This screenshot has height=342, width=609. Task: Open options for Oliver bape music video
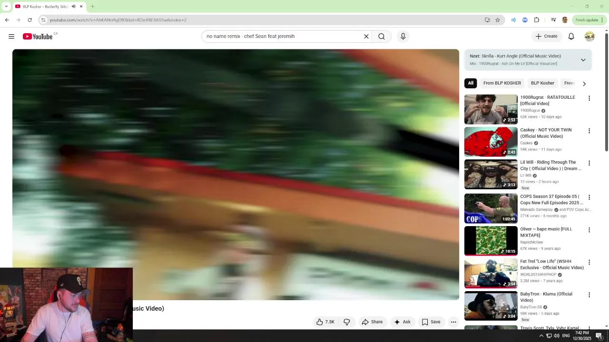(x=589, y=230)
